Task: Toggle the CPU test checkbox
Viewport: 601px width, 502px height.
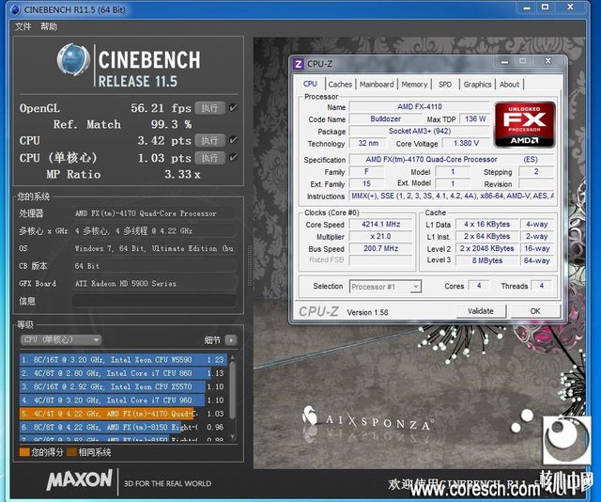Action: pyautogui.click(x=233, y=140)
